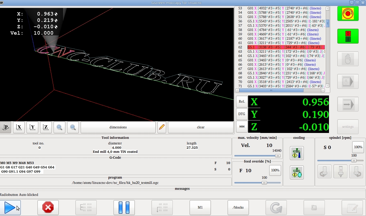Click G-code list scroll down arrow
The width and height of the screenshot is (366, 216).
[x=328, y=86]
